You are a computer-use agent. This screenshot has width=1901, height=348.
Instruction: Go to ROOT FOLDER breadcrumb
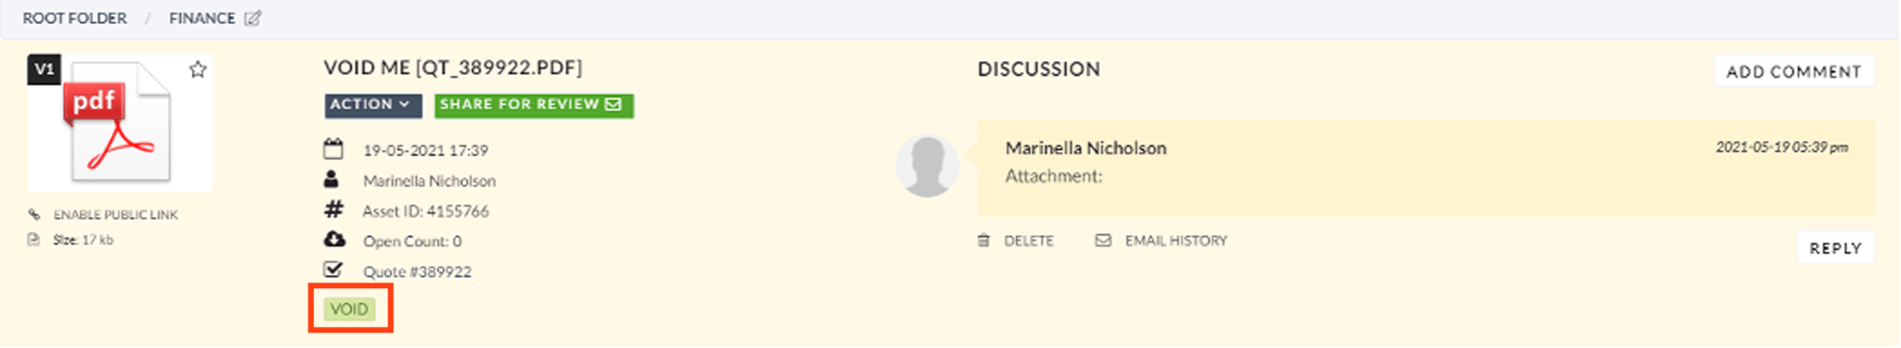pyautogui.click(x=75, y=18)
